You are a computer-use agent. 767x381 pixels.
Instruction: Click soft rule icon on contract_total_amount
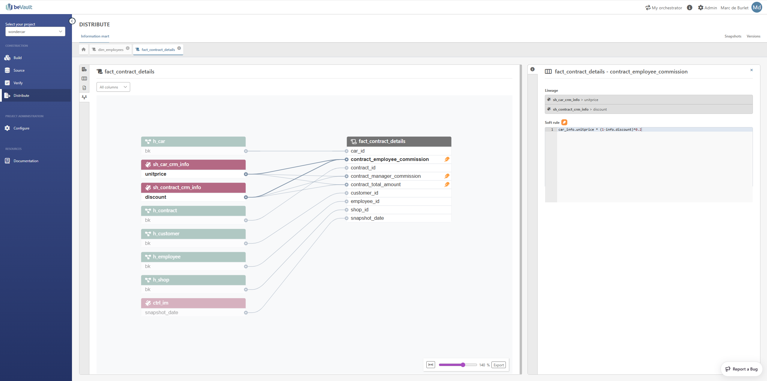pyautogui.click(x=447, y=185)
